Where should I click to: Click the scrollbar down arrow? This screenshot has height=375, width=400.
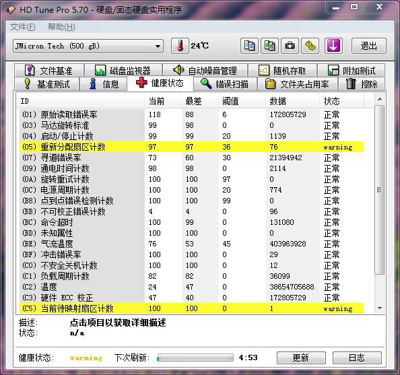(x=380, y=308)
